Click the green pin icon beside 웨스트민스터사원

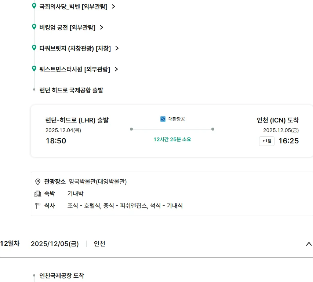click(x=34, y=69)
